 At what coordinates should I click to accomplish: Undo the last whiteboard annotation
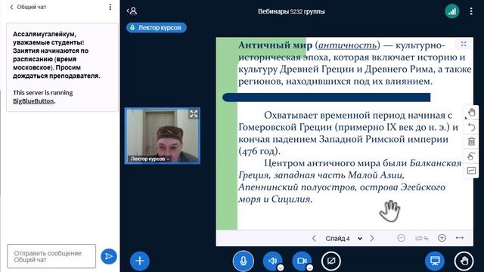click(x=471, y=127)
